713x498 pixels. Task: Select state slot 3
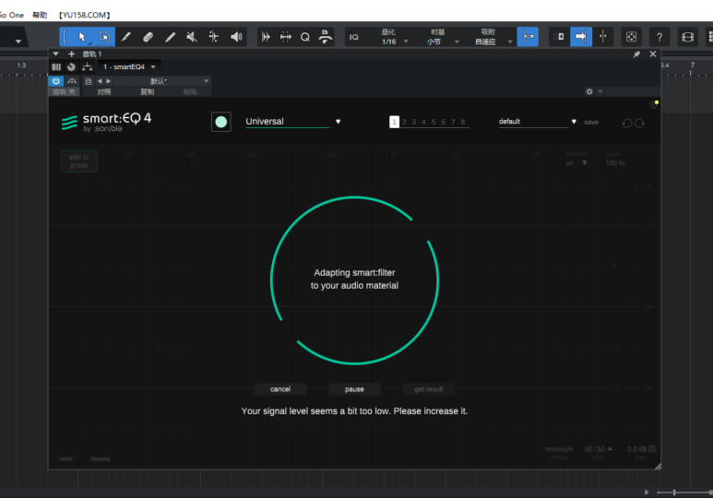point(414,122)
